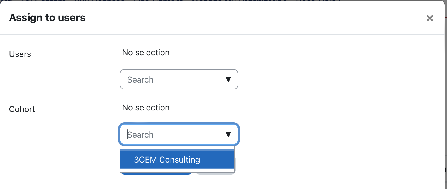
Task: Click the empty header space beside the title
Action: 251,18
